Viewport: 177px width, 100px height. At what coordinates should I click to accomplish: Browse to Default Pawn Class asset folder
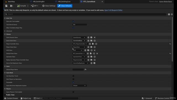coord(91,54)
